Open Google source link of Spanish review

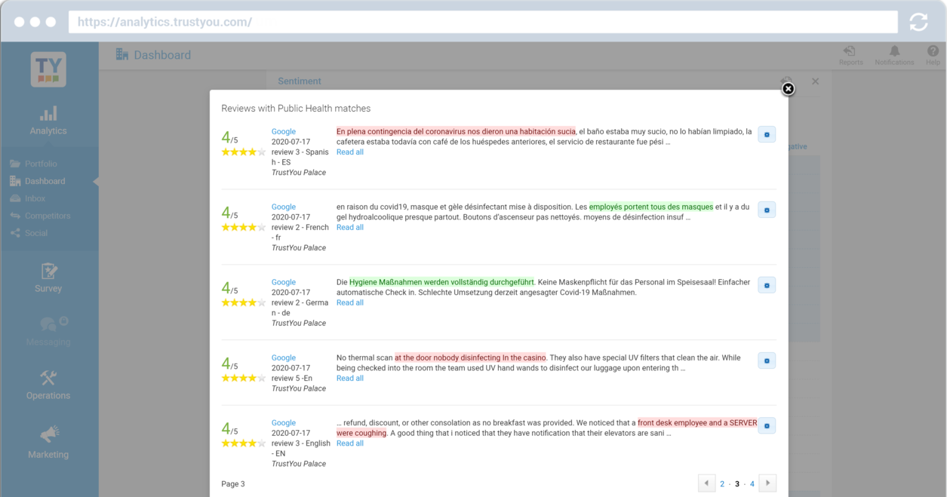284,131
